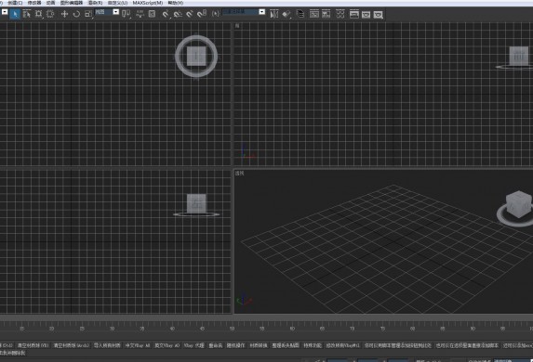Open the Render Setup icon
Viewport: 533px width, 362px height.
(354, 14)
